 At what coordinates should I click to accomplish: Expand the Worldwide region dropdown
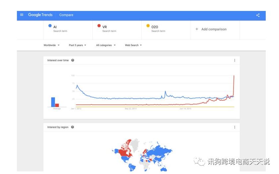click(51, 45)
